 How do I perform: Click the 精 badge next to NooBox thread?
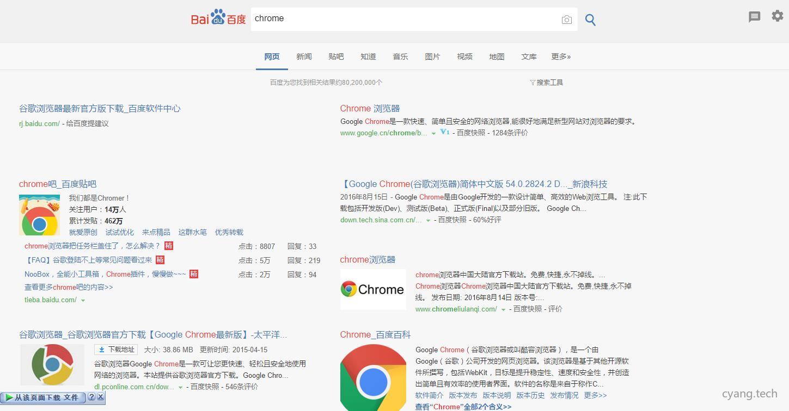point(194,274)
